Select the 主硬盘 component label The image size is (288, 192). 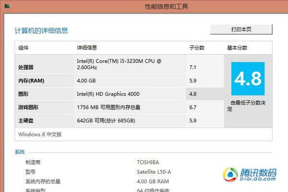[26, 120]
